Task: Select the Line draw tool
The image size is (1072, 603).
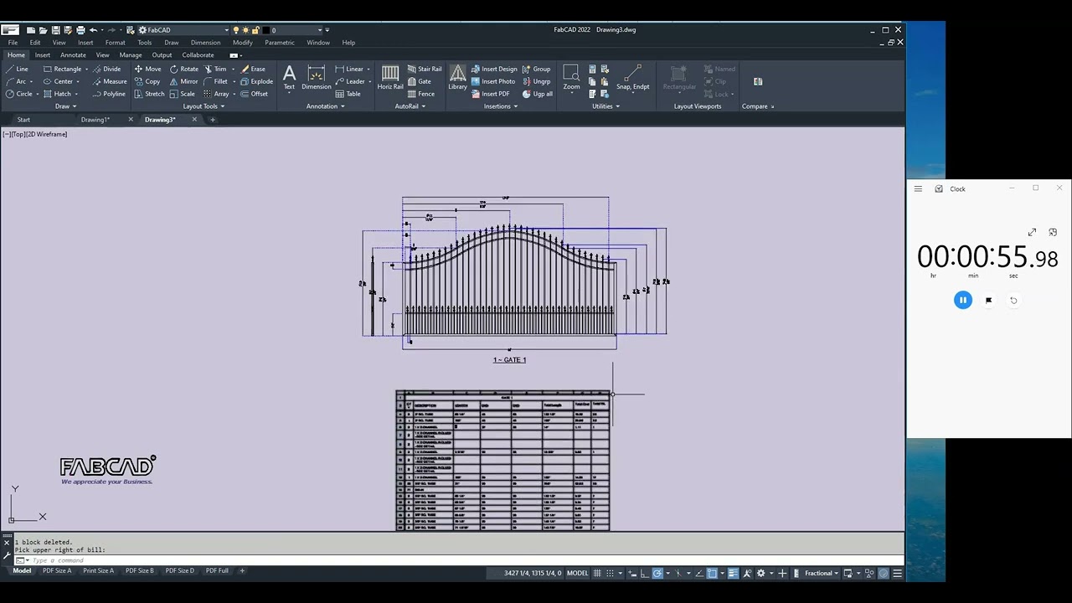Action: (x=17, y=69)
